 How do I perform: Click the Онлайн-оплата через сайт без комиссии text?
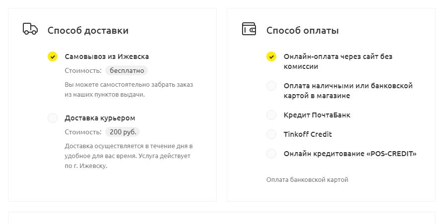338,61
